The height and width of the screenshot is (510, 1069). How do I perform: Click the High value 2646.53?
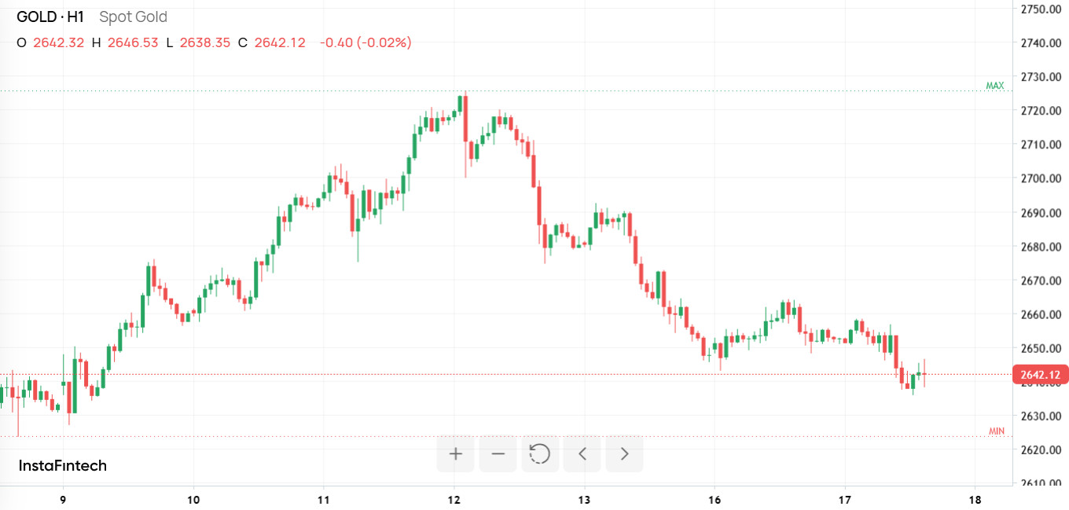coord(133,42)
